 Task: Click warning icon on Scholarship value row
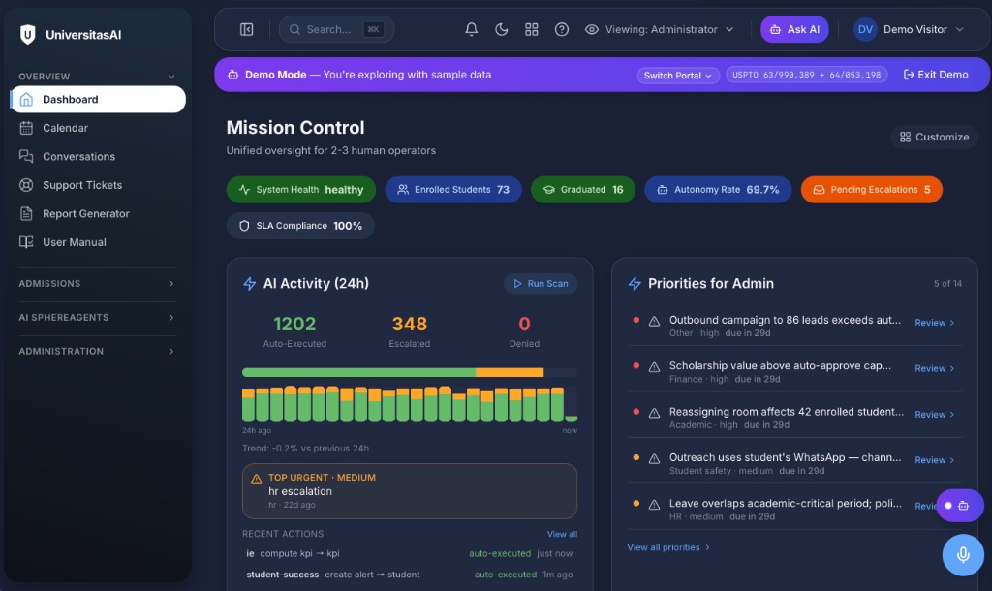coord(654,367)
